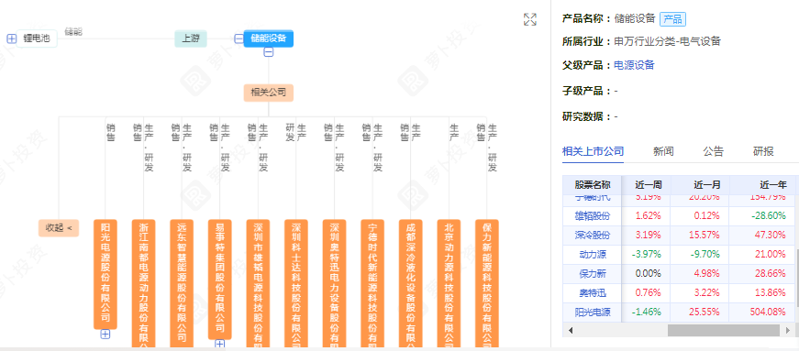The height and width of the screenshot is (351, 799).
Task: Click the table's vertical scrollbar thumb
Action: click(x=796, y=279)
